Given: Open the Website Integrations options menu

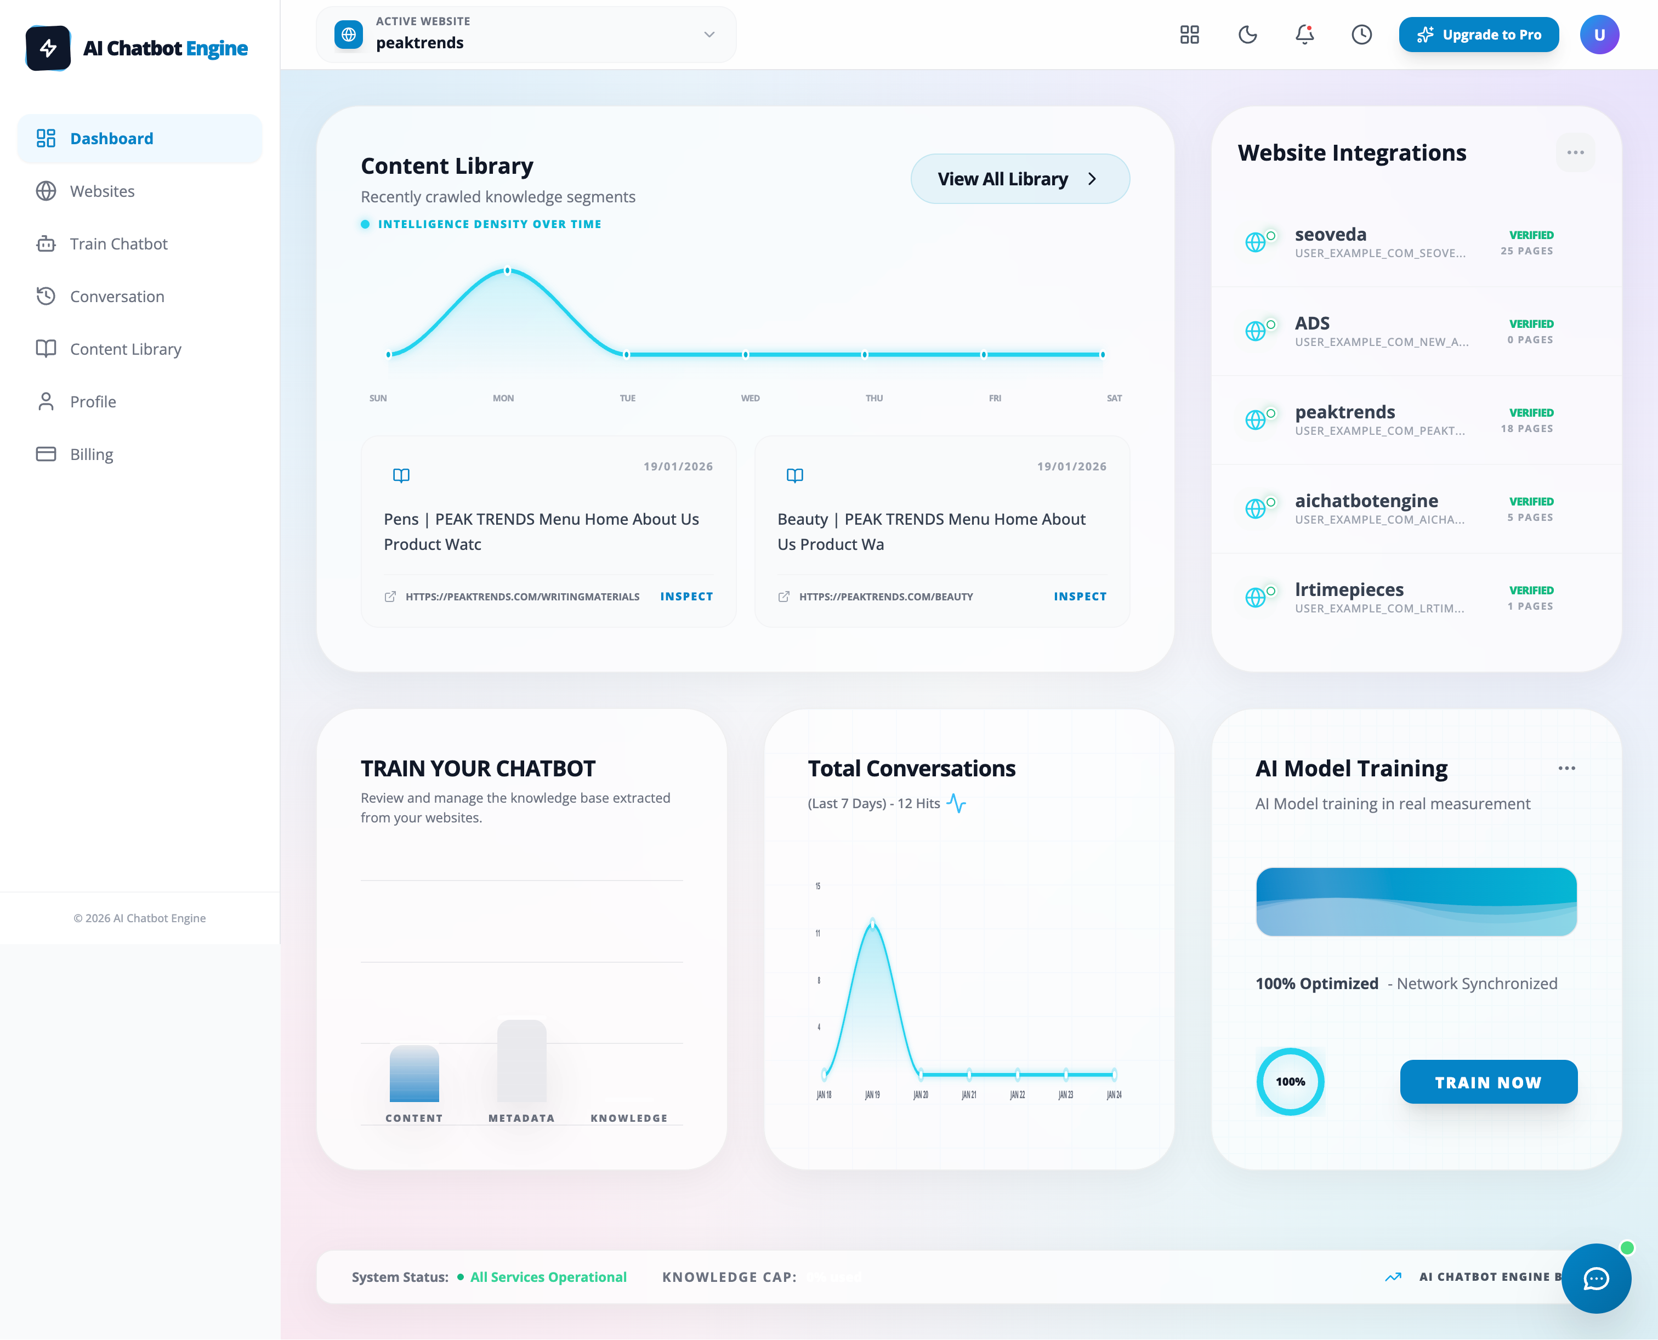Looking at the screenshot, I should click(1576, 152).
